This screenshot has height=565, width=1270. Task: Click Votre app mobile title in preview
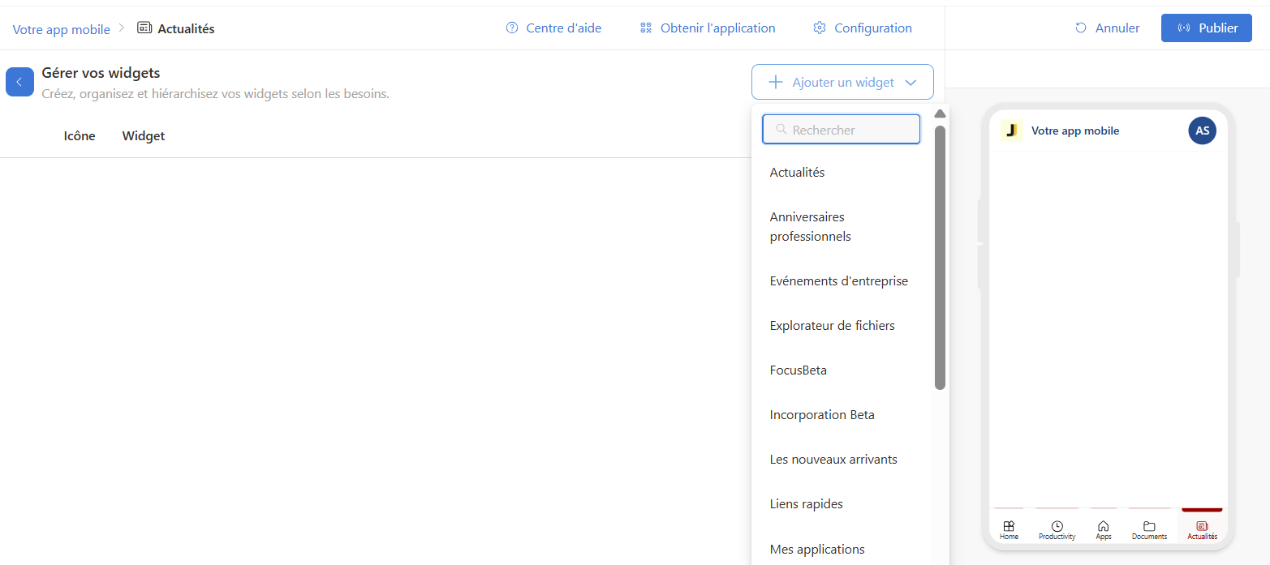(x=1075, y=131)
